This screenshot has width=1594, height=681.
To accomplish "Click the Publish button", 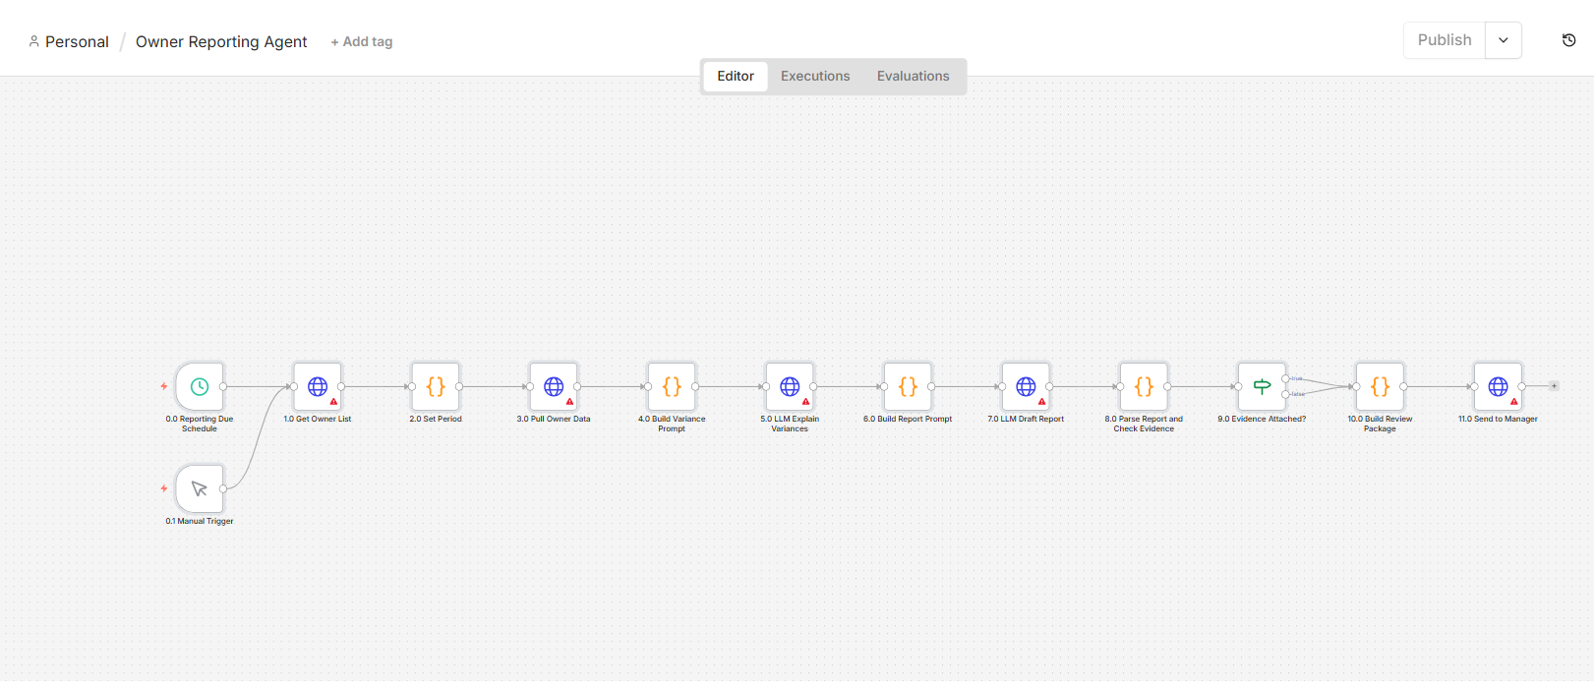I will point(1445,40).
